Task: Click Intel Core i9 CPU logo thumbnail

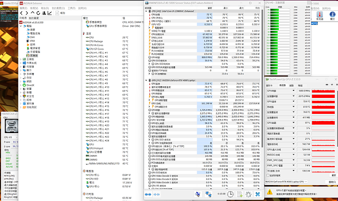Action: pos(11,127)
